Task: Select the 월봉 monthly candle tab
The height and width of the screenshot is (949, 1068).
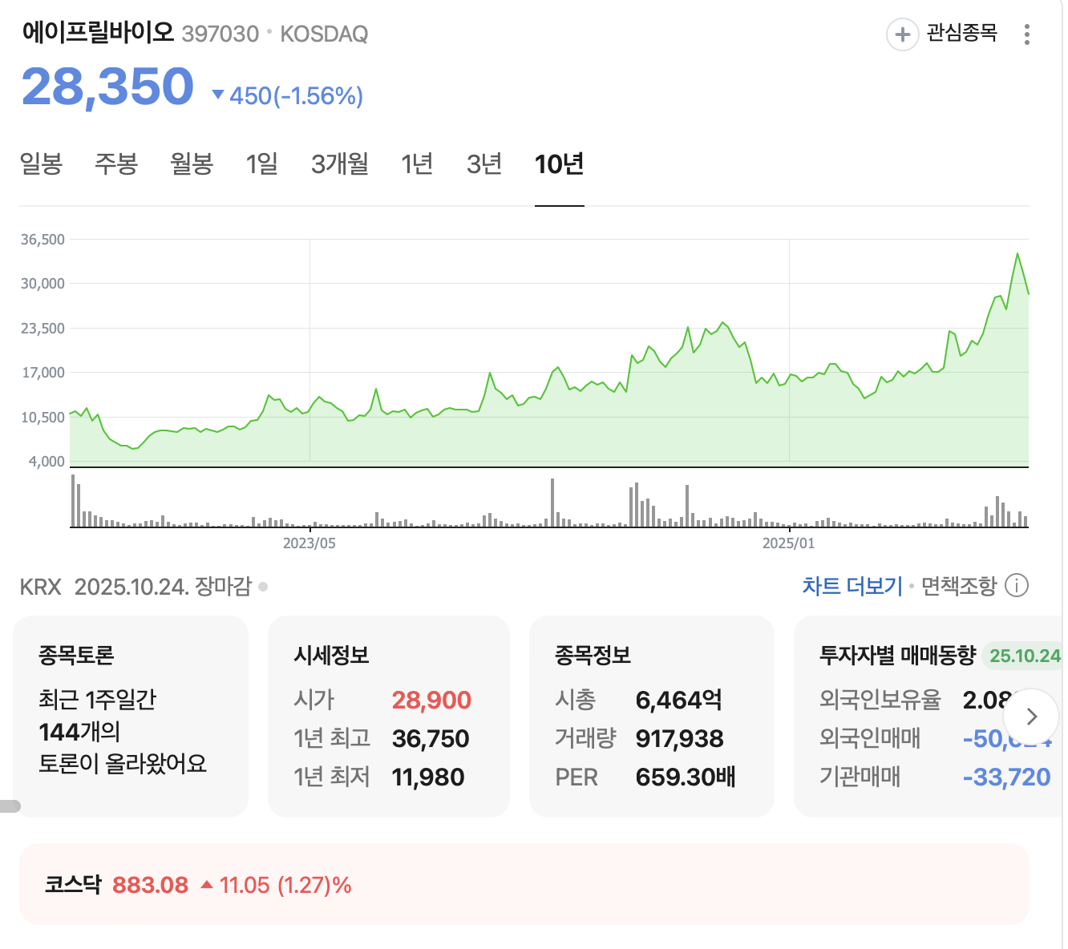Action: pos(192,164)
